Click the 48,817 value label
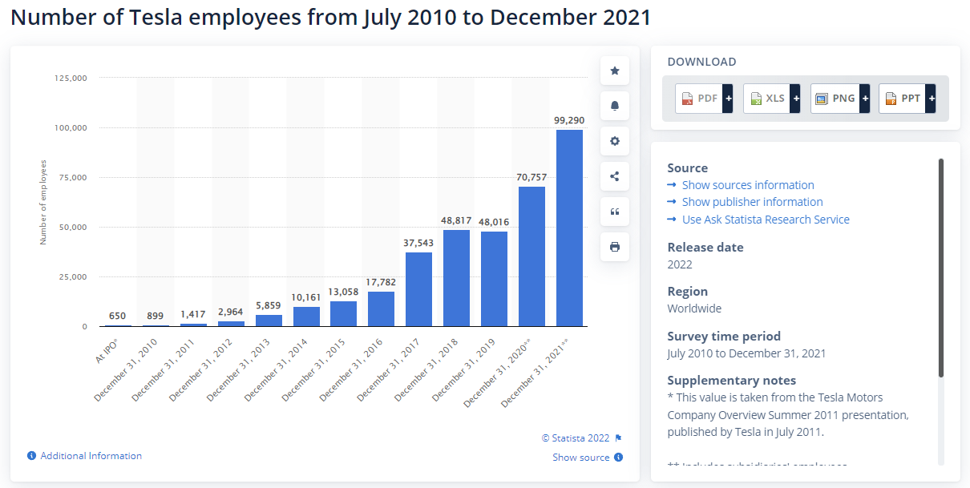Screen dimensions: 970x488 456,220
